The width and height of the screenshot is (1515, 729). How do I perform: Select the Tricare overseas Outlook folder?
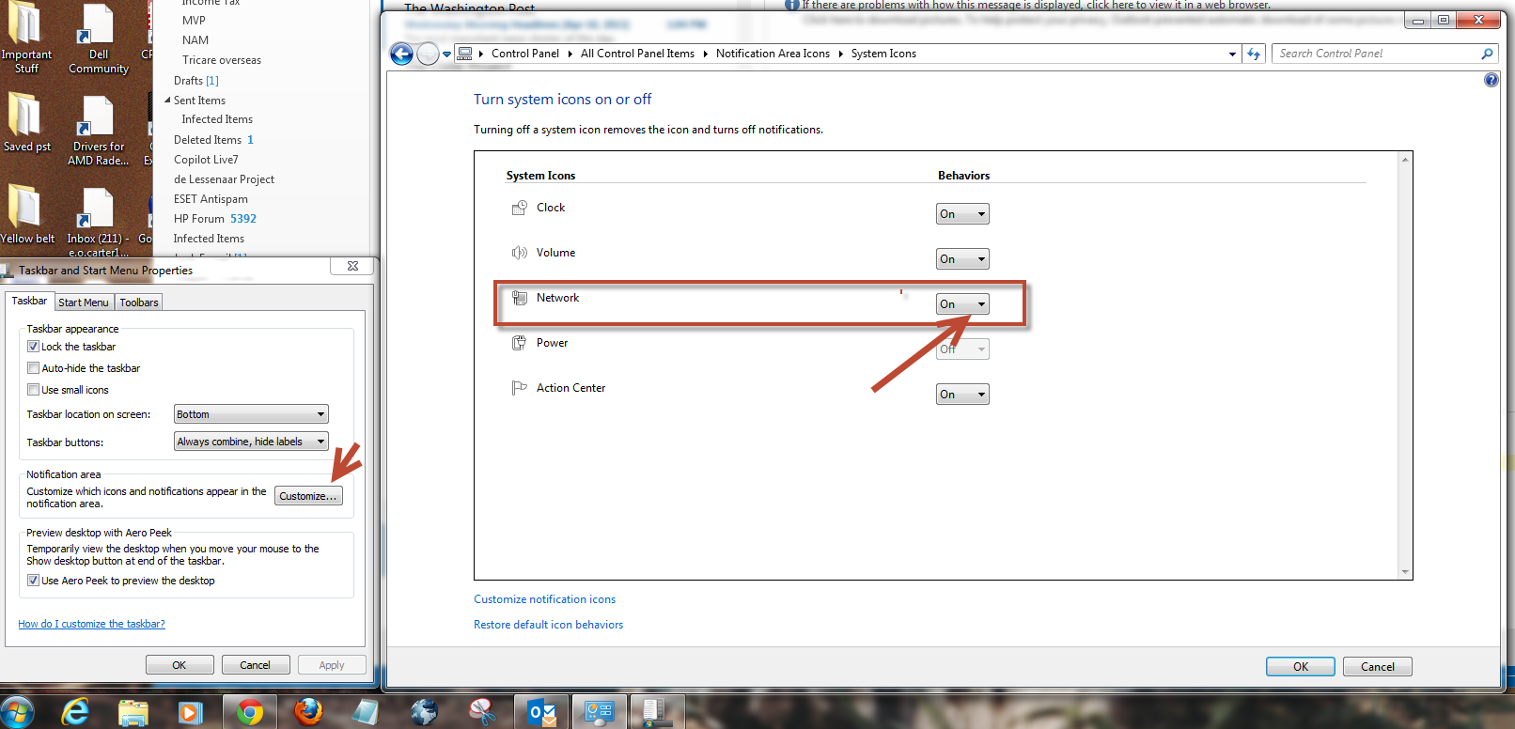pos(222,60)
